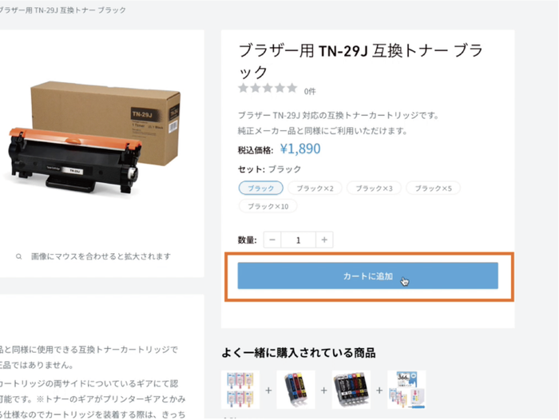The image size is (559, 420).
Task: Select the ブラック×3 set option
Action: (374, 188)
